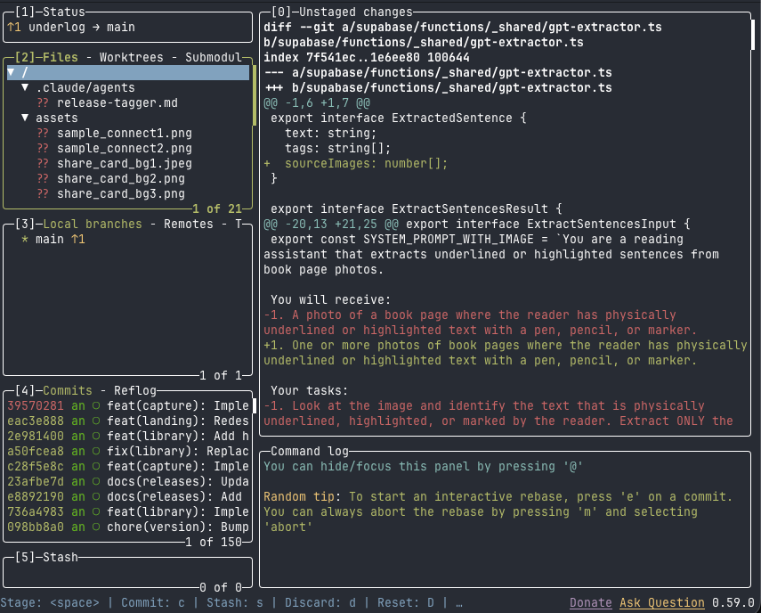Click 'Stash: s' keybinding hint
This screenshot has width=761, height=613.
pyautogui.click(x=235, y=603)
